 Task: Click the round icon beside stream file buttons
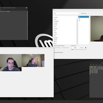86,48
